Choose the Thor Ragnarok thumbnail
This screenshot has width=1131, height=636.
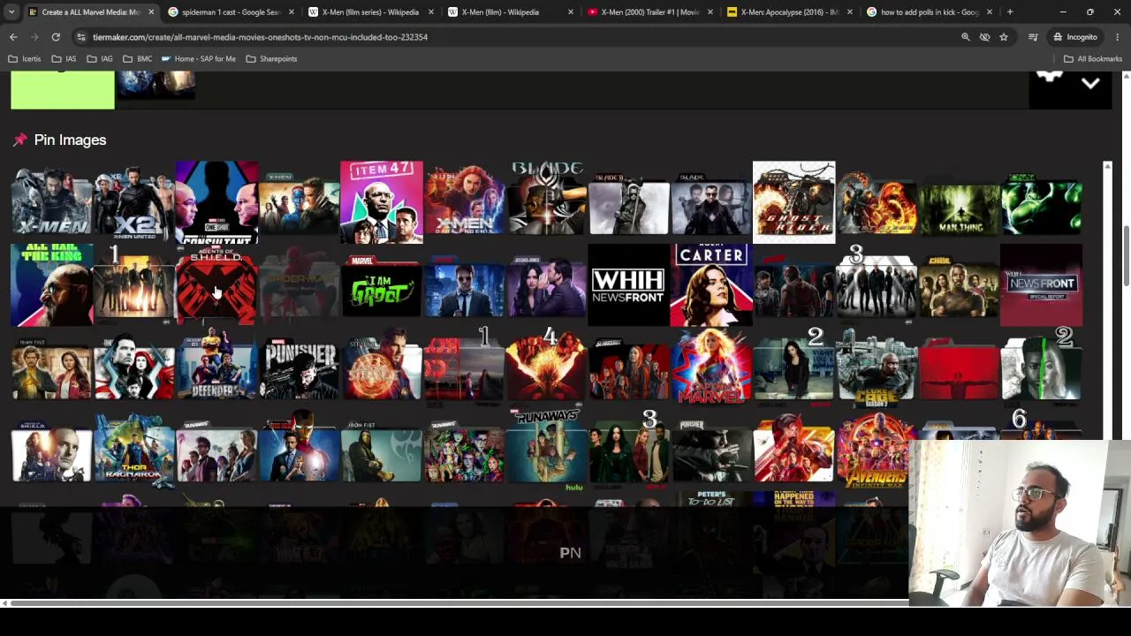pos(133,450)
